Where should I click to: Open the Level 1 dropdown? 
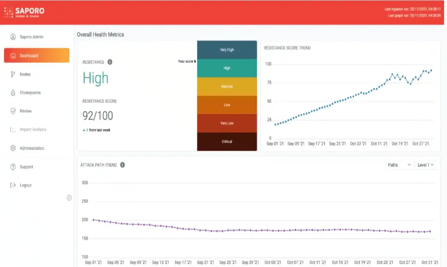(x=426, y=165)
